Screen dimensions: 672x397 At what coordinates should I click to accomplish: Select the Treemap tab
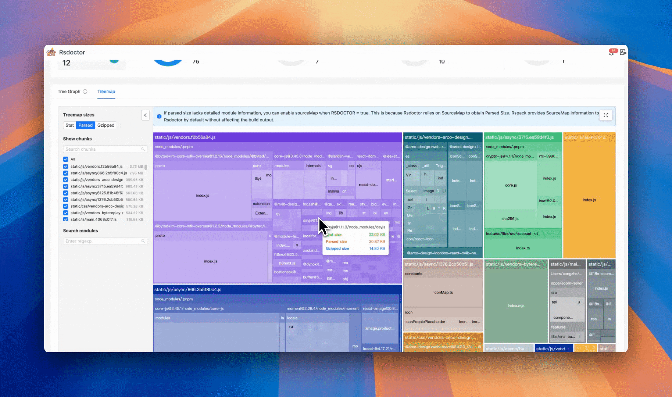[x=106, y=92]
